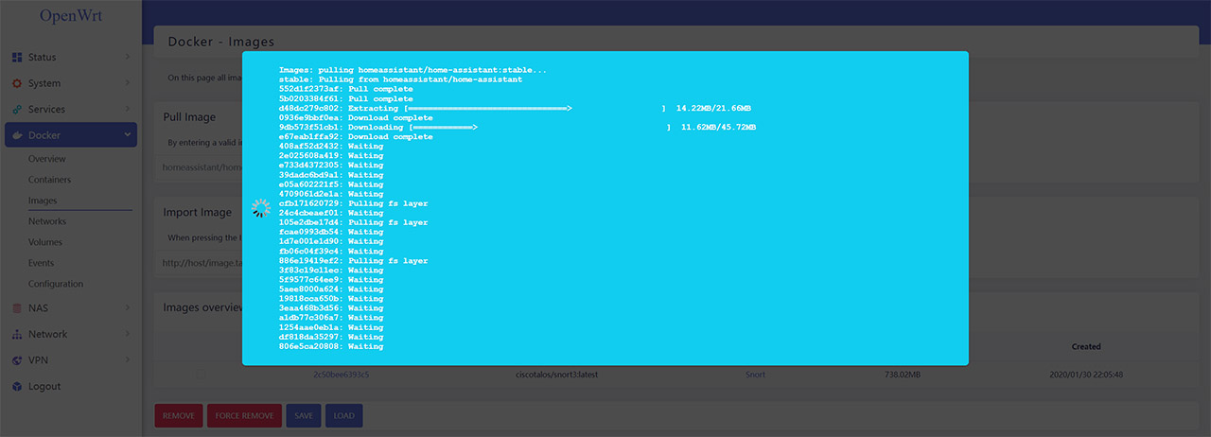The height and width of the screenshot is (437, 1211).
Task: Click log line 'Images: pulling homeassistant/home-assistant:stable...'
Action: point(412,70)
